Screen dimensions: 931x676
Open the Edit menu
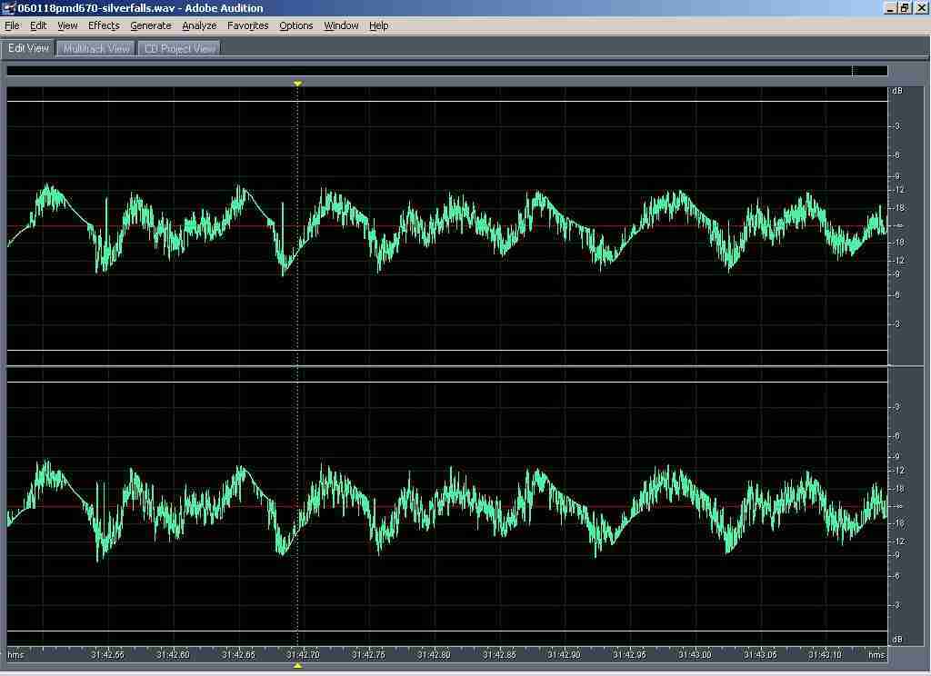coord(38,25)
